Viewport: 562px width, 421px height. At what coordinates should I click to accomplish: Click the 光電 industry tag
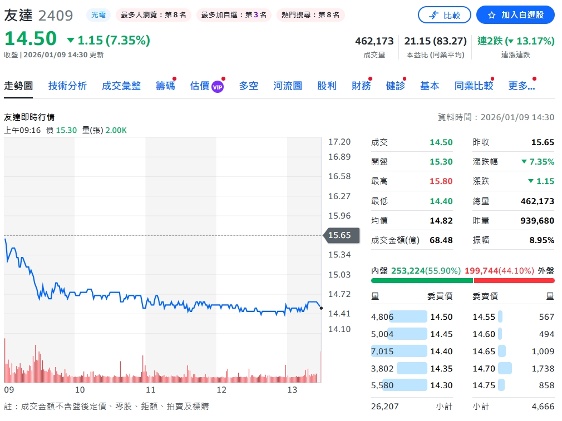98,15
